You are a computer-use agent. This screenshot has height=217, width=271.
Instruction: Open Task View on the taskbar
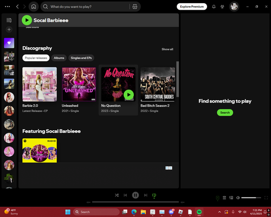coord(125,212)
